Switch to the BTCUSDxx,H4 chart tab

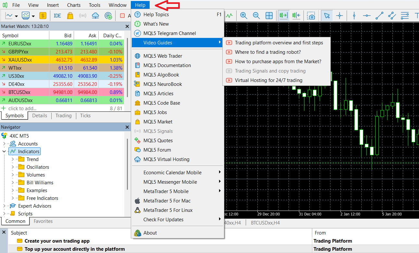pos(265,223)
